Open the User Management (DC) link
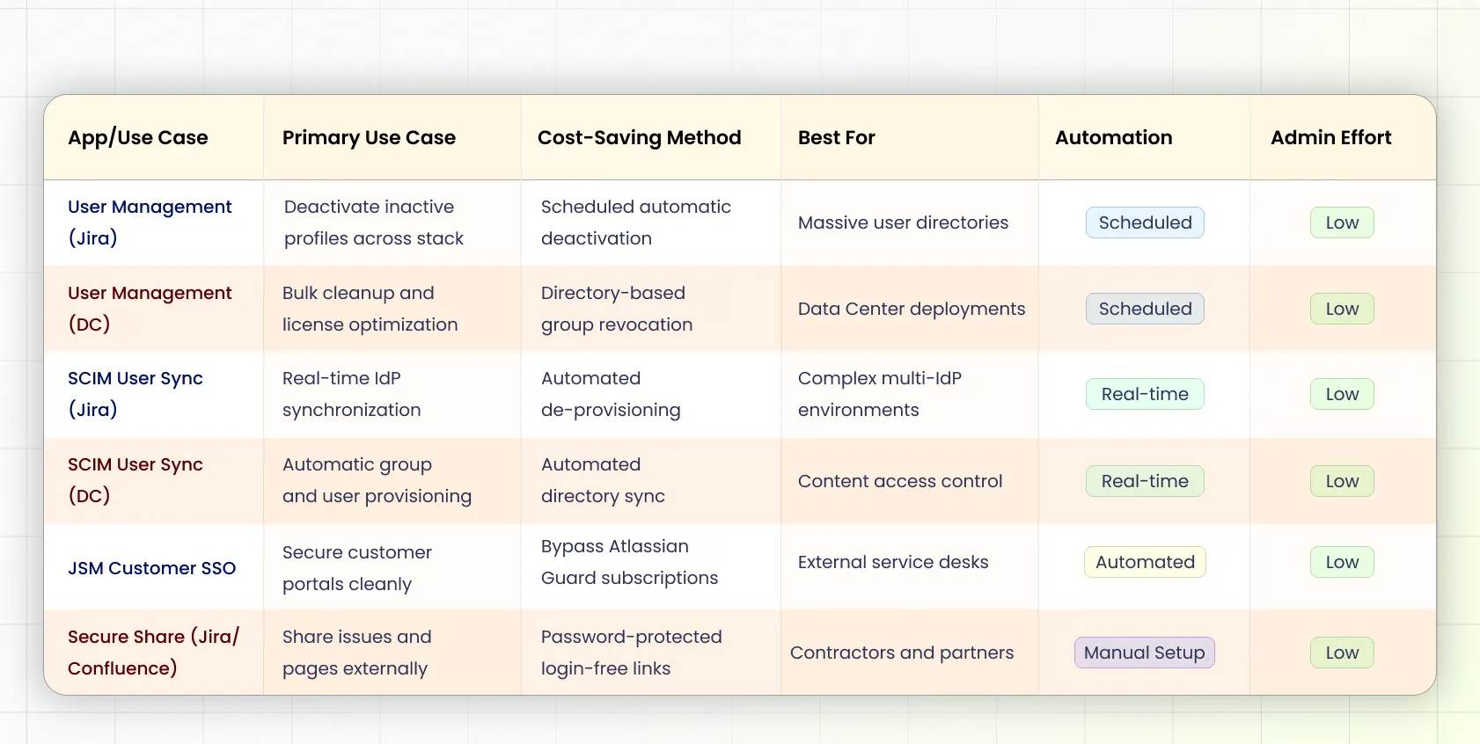The image size is (1480, 744). click(150, 309)
